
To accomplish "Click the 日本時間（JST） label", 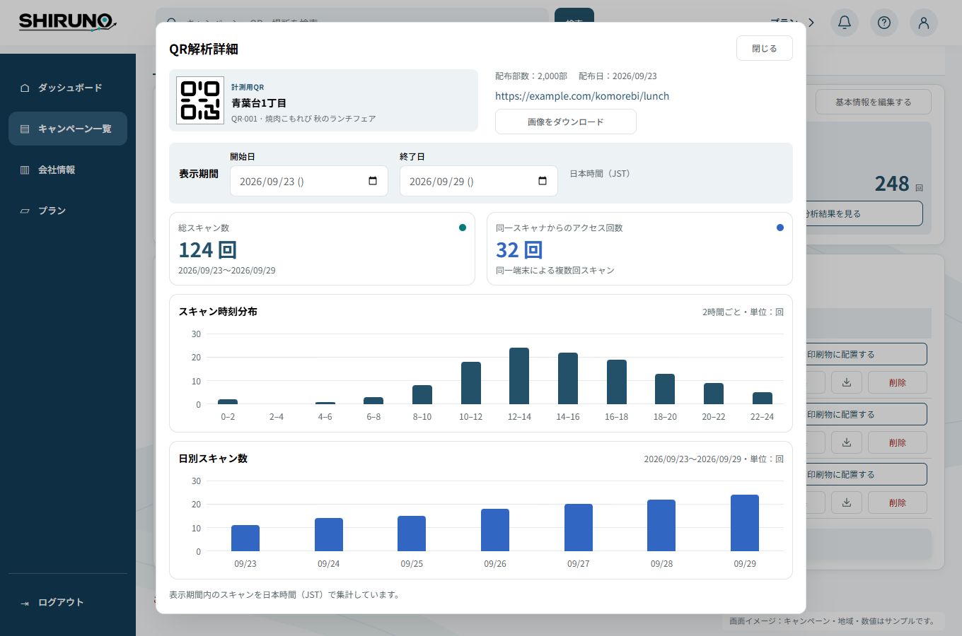I will point(600,174).
